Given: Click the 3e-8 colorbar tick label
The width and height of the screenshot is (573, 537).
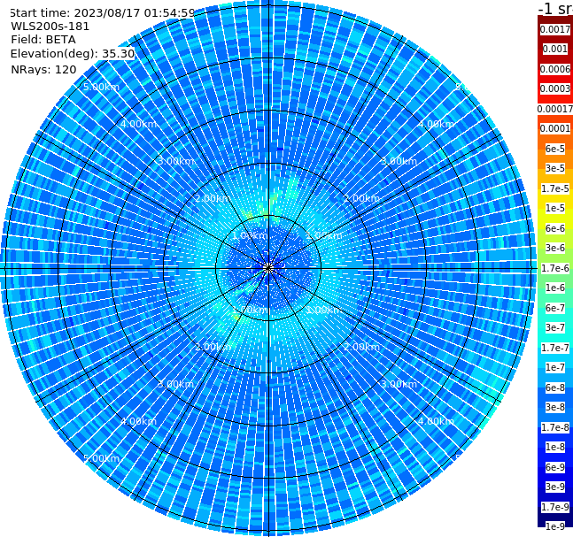Looking at the screenshot, I should [x=555, y=407].
